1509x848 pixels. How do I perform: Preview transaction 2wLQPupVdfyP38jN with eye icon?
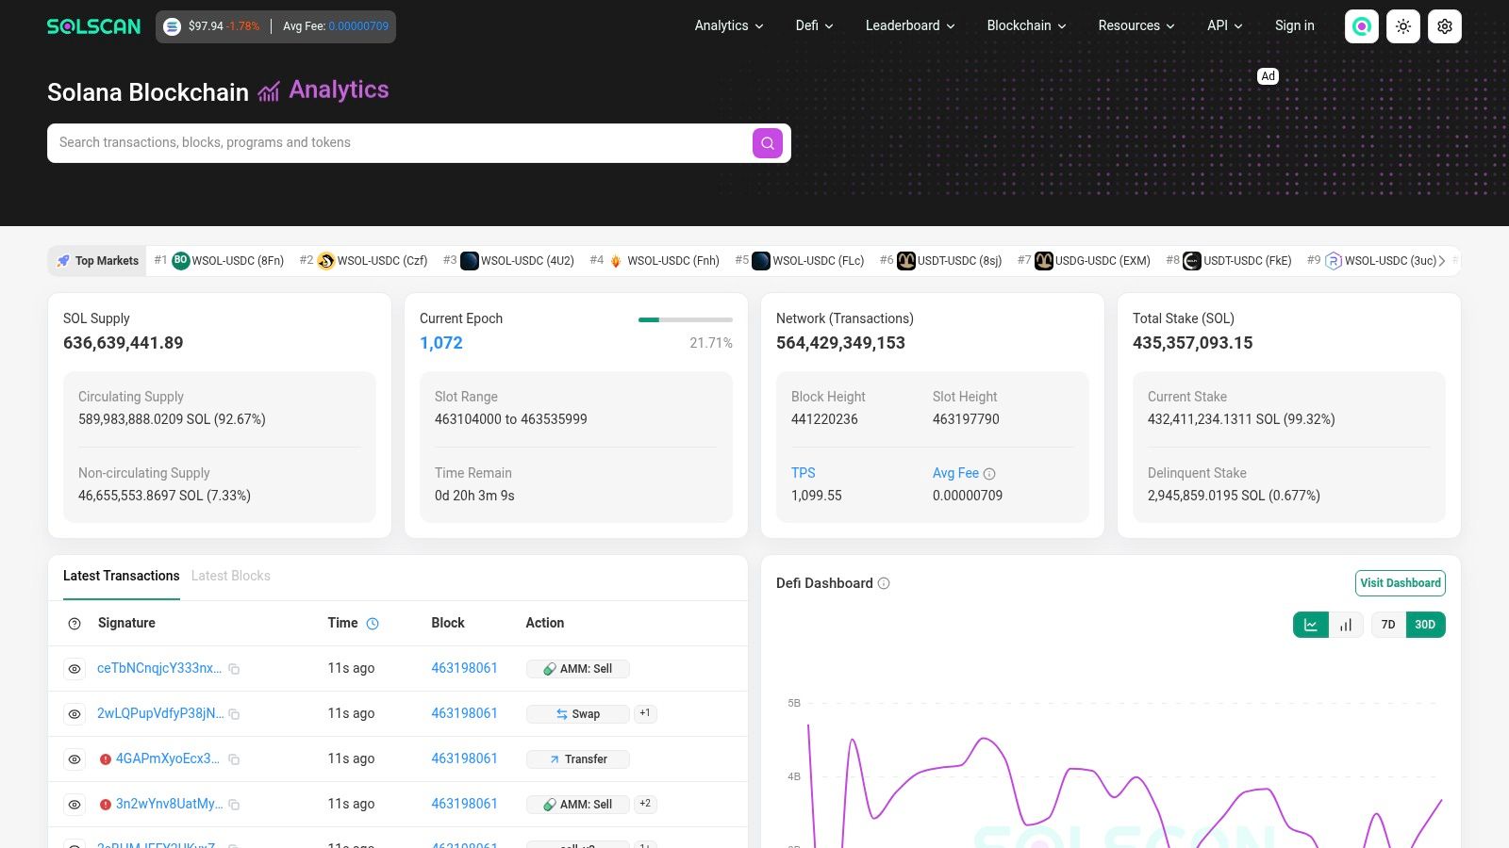coord(75,714)
